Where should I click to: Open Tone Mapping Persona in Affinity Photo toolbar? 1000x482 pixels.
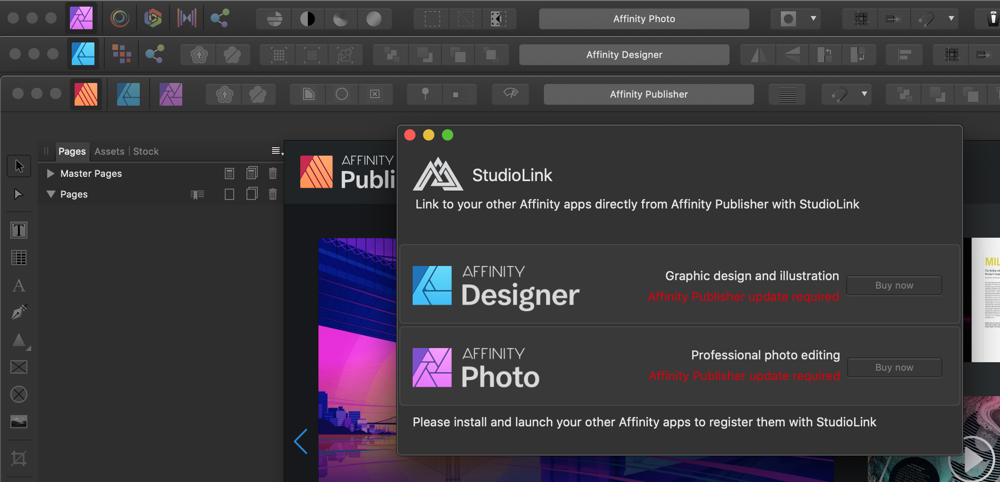coord(186,18)
